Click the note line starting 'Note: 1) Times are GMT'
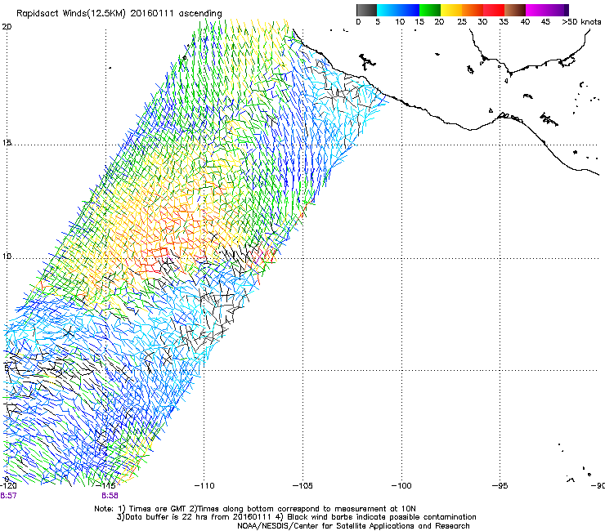605x531 pixels. click(255, 509)
